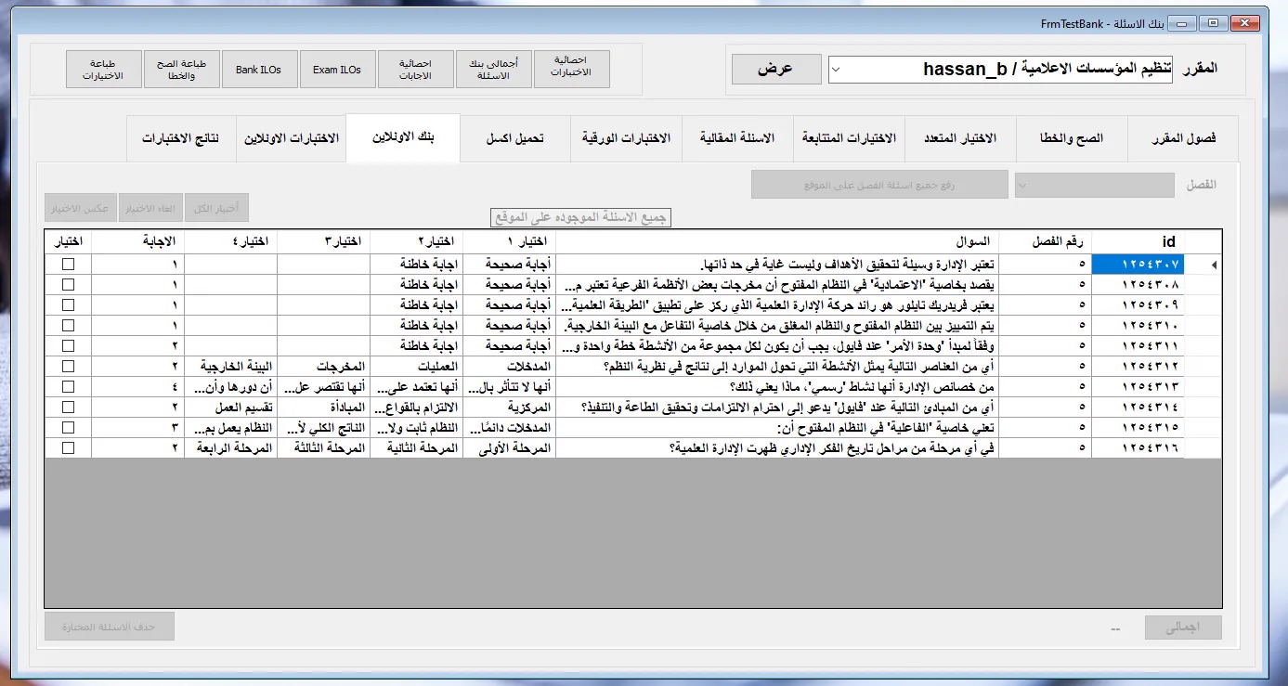Click the الغاء الاختيار button

(x=149, y=208)
